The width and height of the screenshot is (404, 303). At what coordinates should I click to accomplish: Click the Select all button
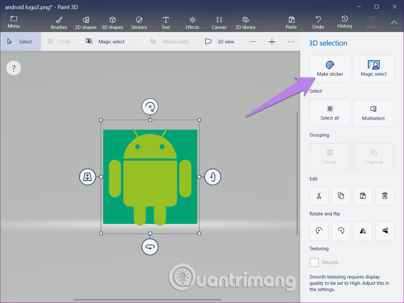(x=330, y=113)
